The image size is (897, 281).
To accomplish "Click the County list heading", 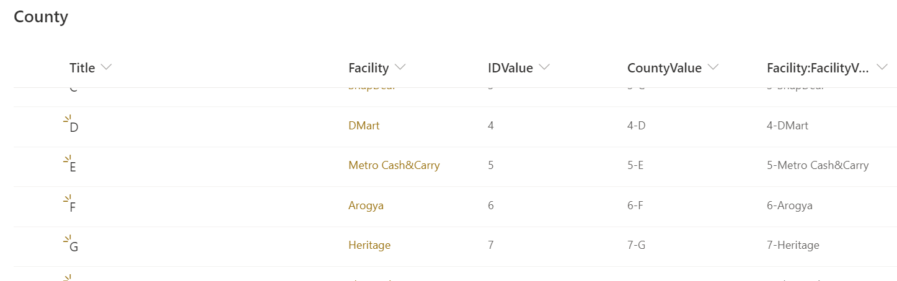I will pos(41,17).
